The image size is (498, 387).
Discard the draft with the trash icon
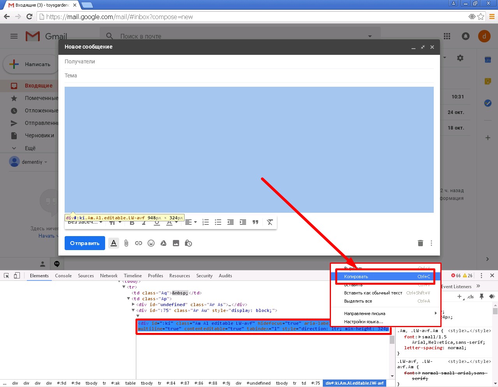point(421,243)
